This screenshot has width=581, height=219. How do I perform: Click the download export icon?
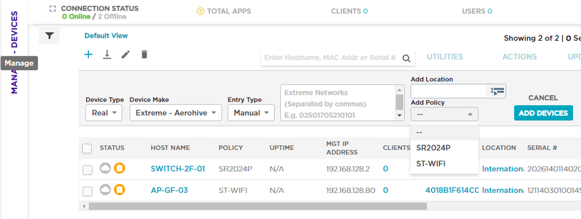coord(107,55)
